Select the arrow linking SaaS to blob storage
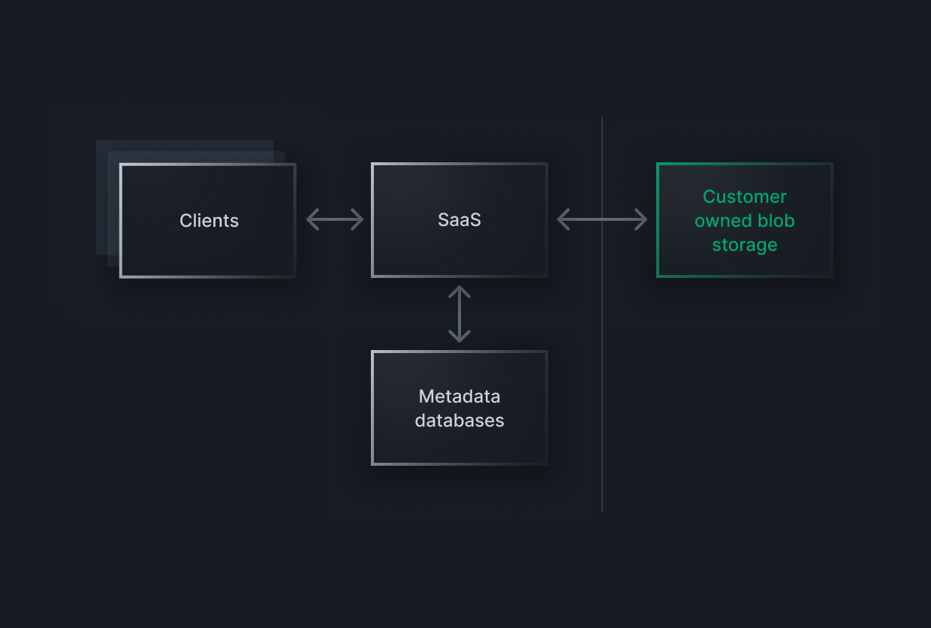Image resolution: width=931 pixels, height=628 pixels. [601, 219]
